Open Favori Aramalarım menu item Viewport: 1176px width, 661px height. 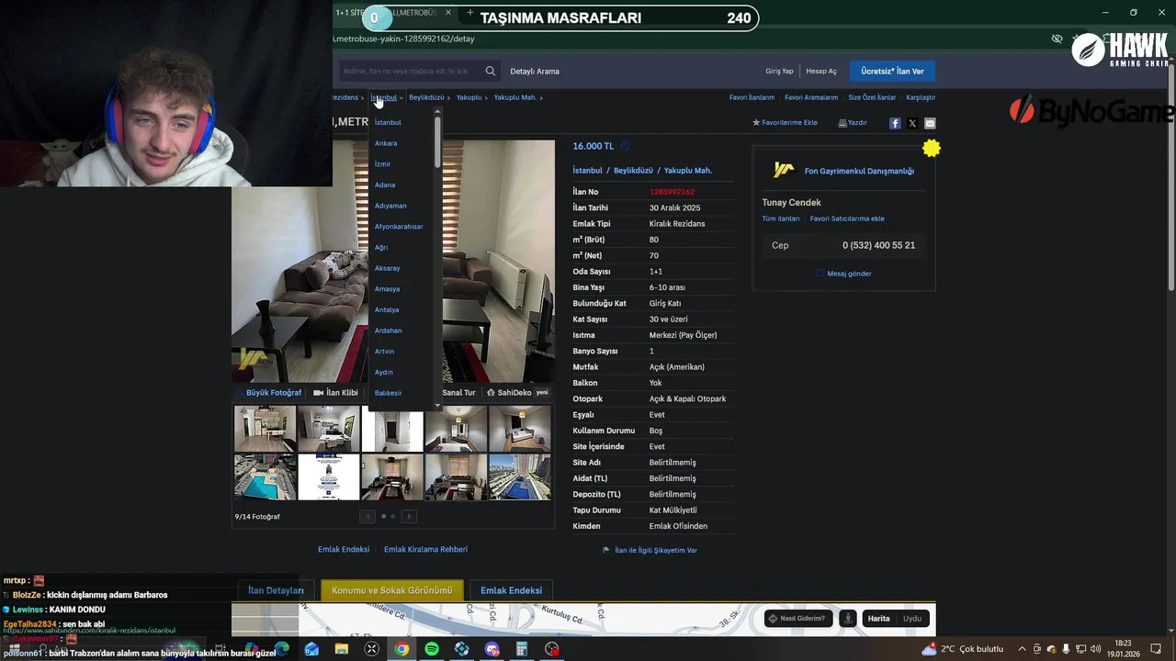(811, 97)
